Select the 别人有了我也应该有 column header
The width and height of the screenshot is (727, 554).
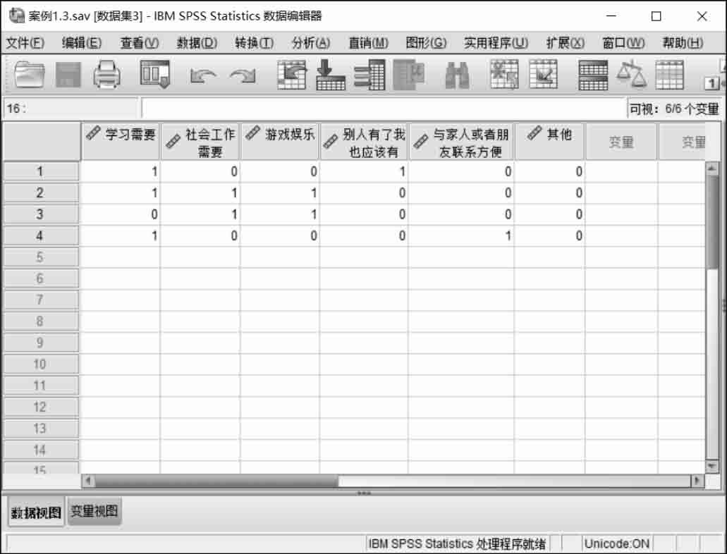tap(364, 142)
